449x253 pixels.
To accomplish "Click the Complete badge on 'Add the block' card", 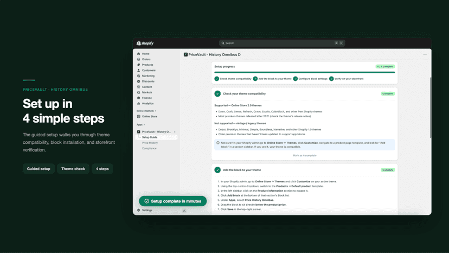I will click(x=388, y=170).
